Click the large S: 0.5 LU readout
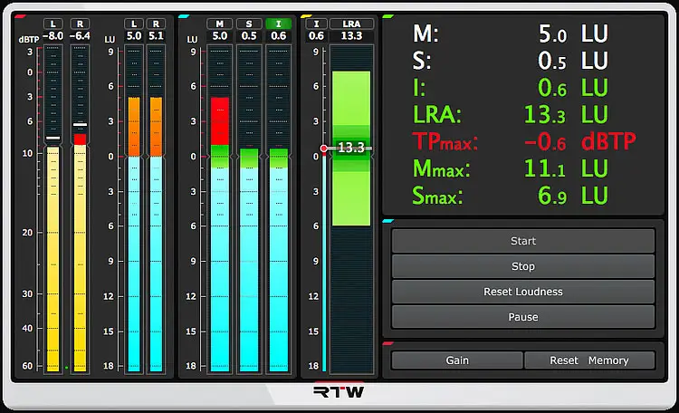 click(x=511, y=61)
